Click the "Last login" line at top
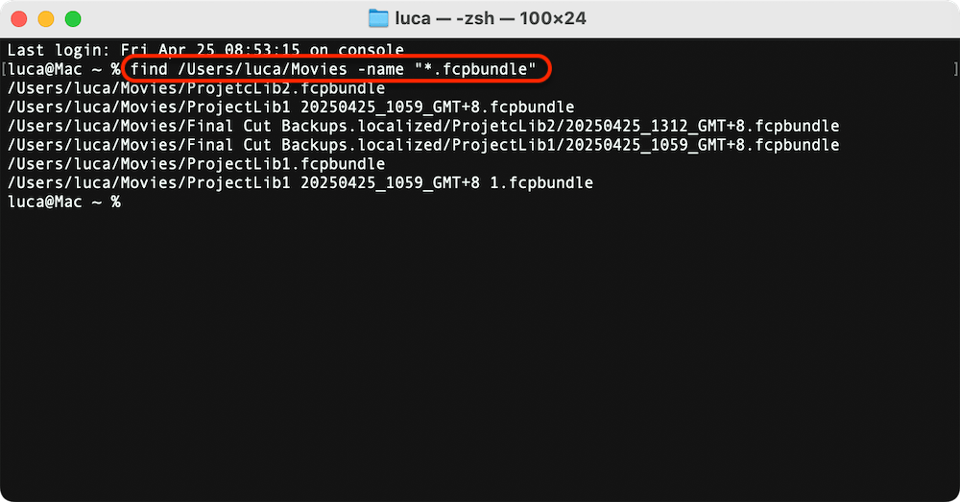The width and height of the screenshot is (960, 502). pyautogui.click(x=204, y=50)
